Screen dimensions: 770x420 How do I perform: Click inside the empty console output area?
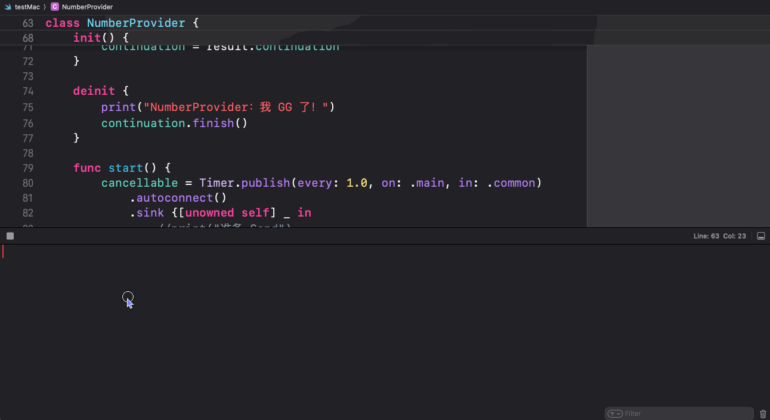(385, 325)
